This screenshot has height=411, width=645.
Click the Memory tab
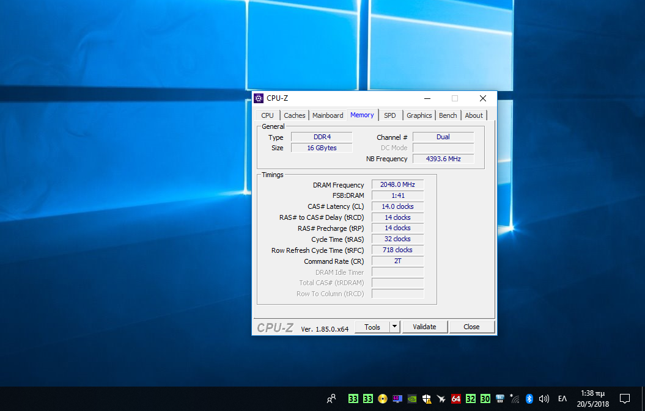362,115
